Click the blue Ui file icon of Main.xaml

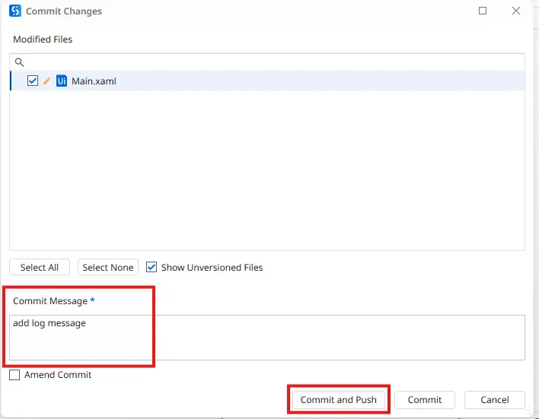point(62,81)
